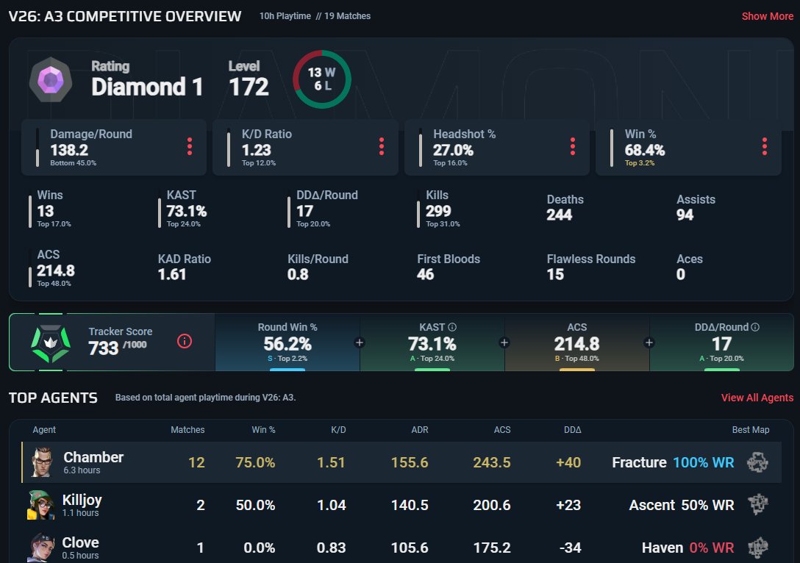Click the Chamber agent name
Screen dimensions: 800x563
93,457
